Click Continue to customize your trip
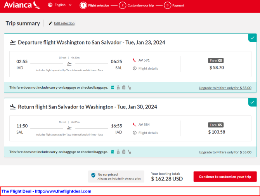Viewport: 260px width, 196px height. coord(225,177)
